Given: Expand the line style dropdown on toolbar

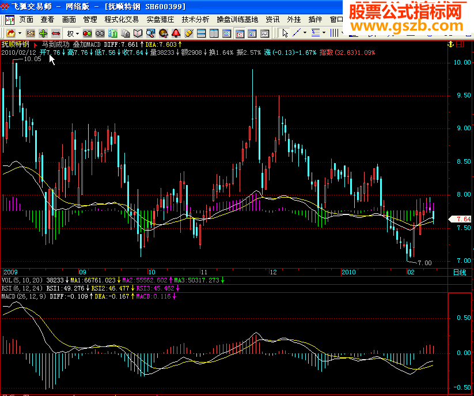Looking at the screenshot, I should 324,33.
